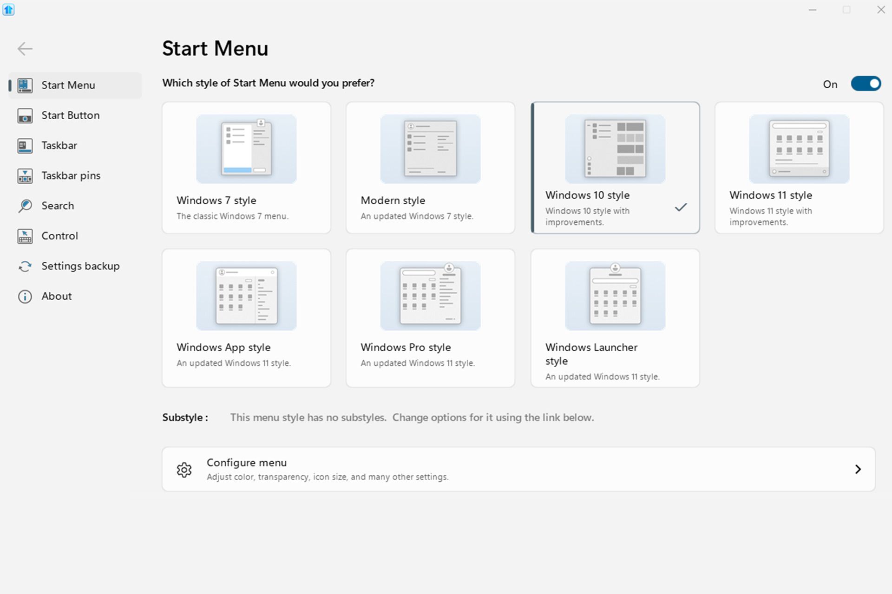The image size is (892, 594).
Task: Pick the Windows App style
Action: point(246,318)
